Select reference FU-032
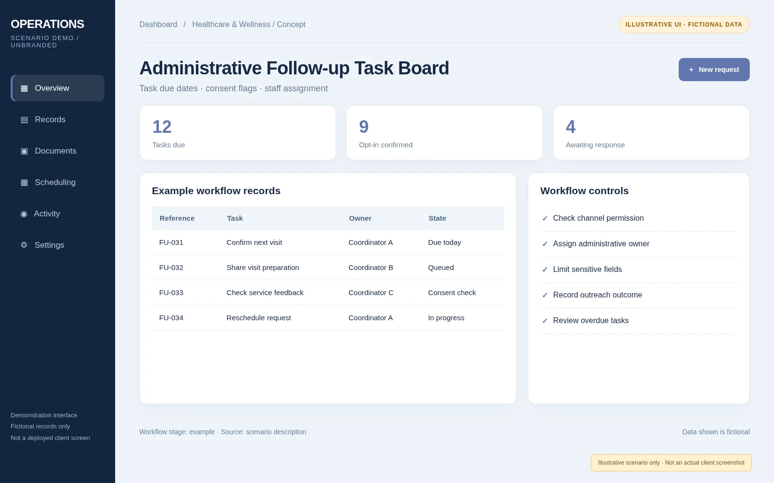 171,268
